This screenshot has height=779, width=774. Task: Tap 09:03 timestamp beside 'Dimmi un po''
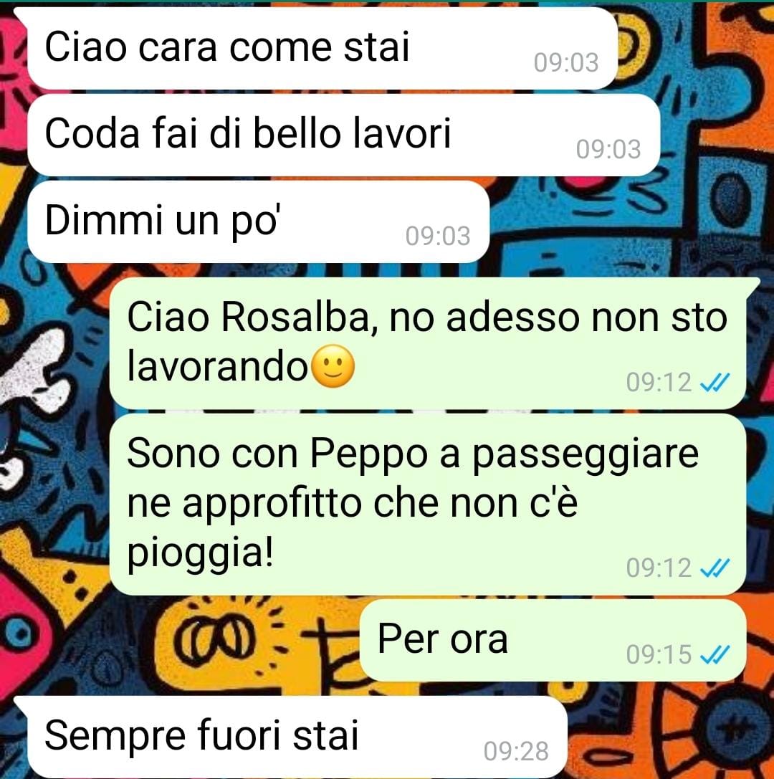(x=438, y=236)
